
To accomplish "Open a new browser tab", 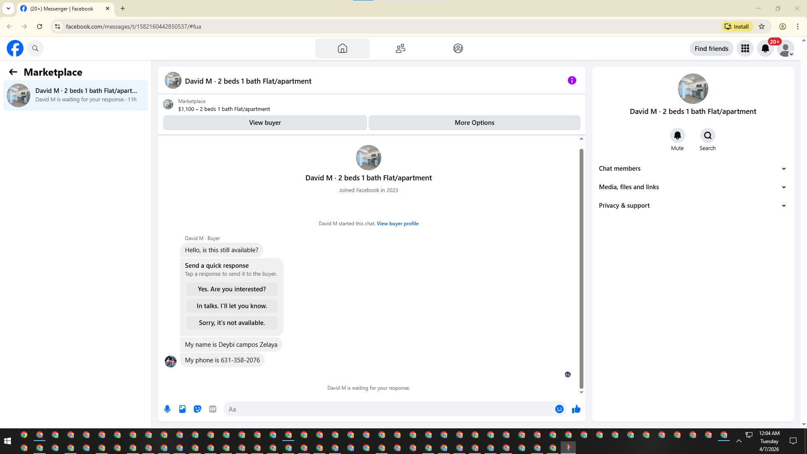I will 123,8.
